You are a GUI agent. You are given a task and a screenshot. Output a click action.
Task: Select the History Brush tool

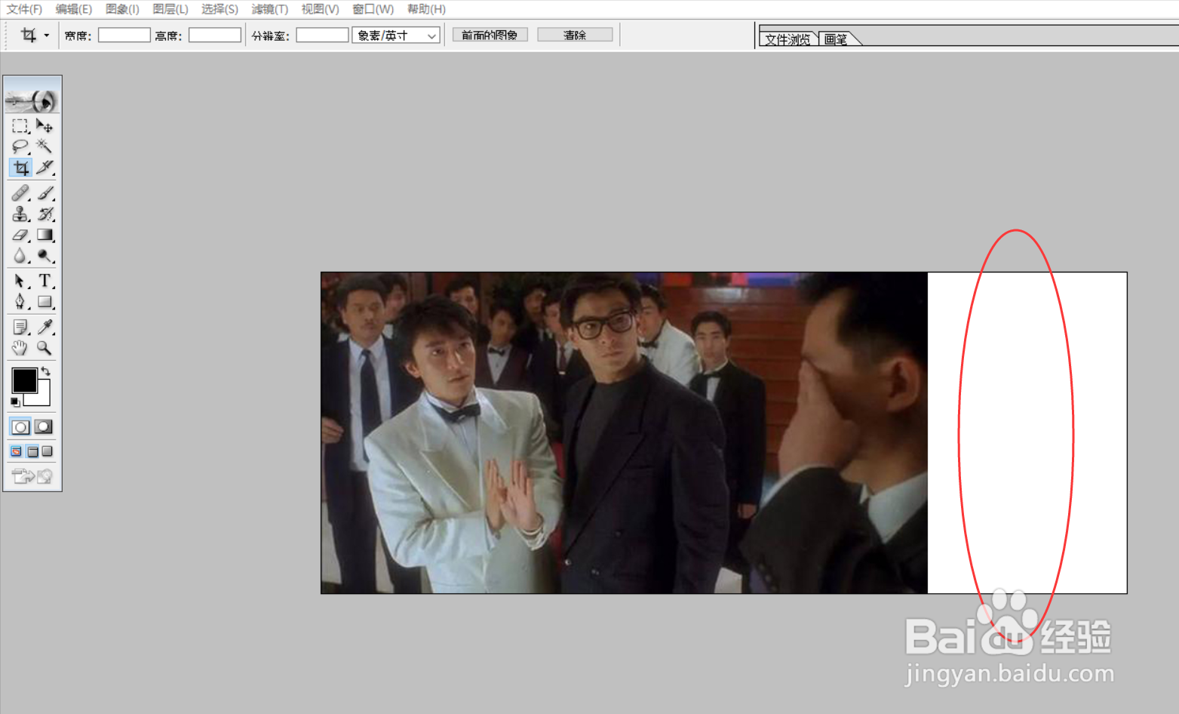45,214
